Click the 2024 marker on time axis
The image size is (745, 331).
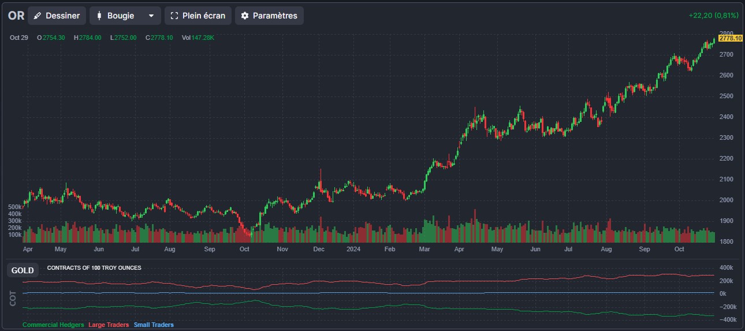[x=353, y=250]
